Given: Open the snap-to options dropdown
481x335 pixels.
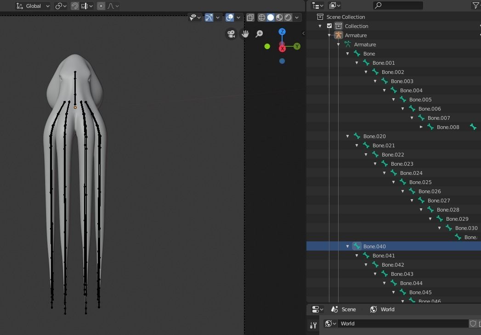Looking at the screenshot, I should (x=87, y=6).
